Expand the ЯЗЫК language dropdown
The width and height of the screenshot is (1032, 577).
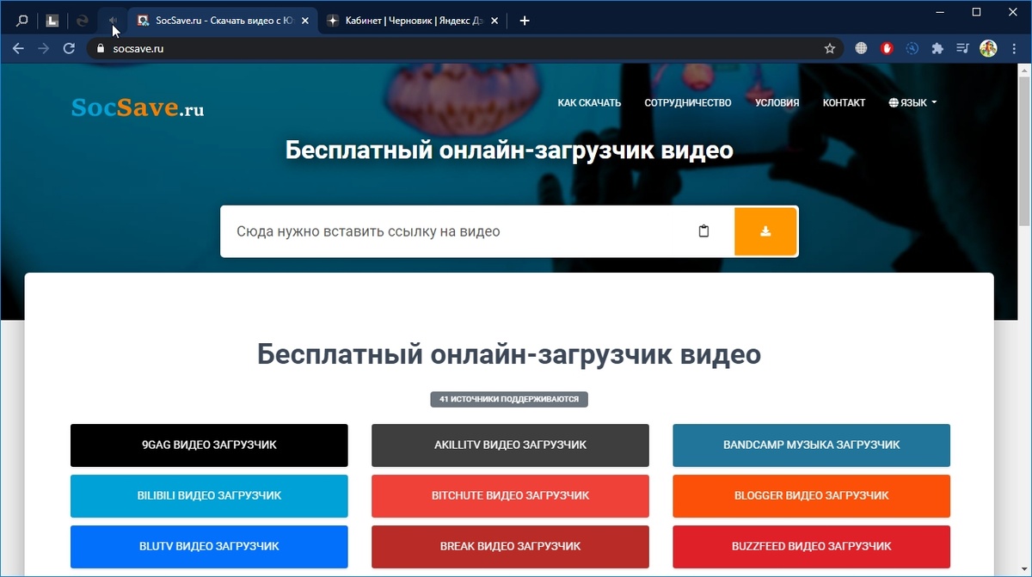(x=912, y=102)
